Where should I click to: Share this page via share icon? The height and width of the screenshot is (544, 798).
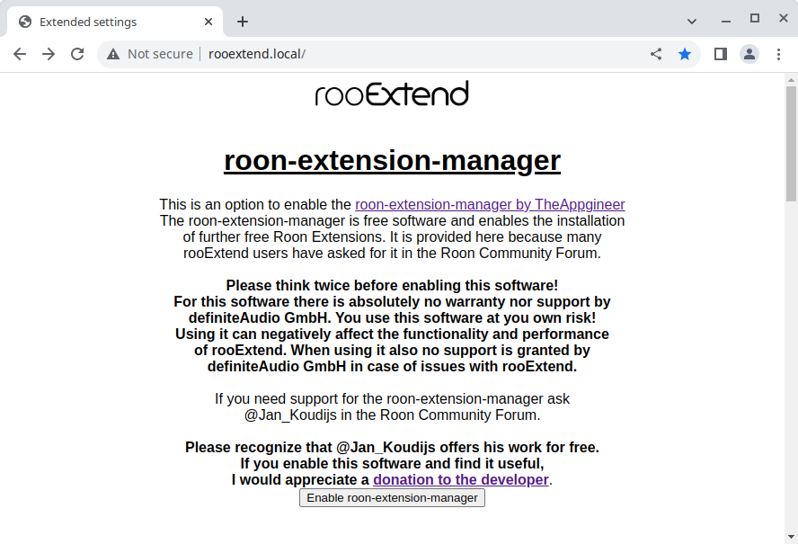coord(656,54)
